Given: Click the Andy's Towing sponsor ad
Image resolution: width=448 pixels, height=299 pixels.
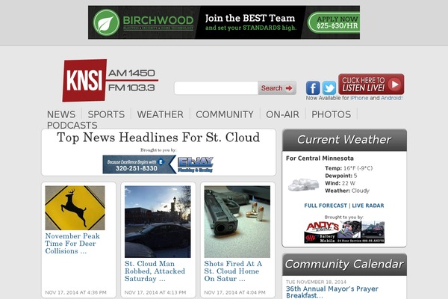Looking at the screenshot, I should 344,232.
